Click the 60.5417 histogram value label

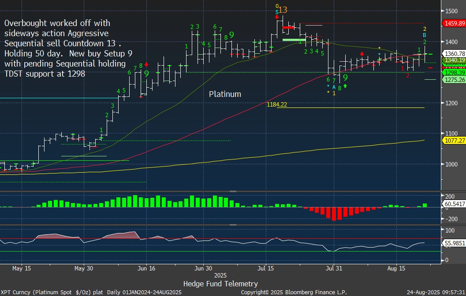(453, 205)
